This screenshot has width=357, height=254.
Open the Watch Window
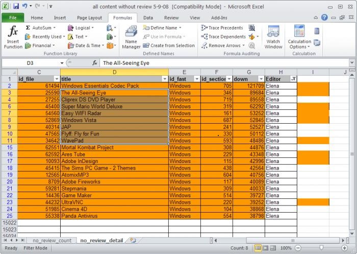pyautogui.click(x=273, y=37)
